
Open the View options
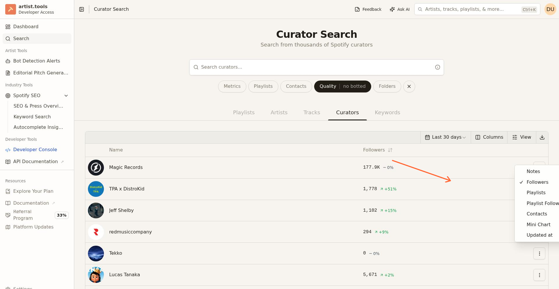coord(521,137)
